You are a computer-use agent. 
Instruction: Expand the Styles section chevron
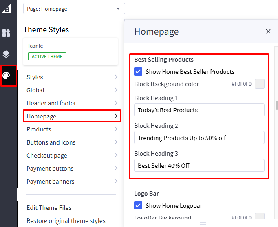click(x=116, y=77)
